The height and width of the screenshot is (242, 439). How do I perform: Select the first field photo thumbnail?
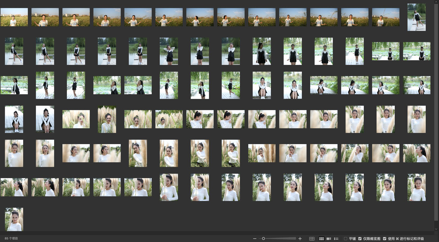pos(14,17)
